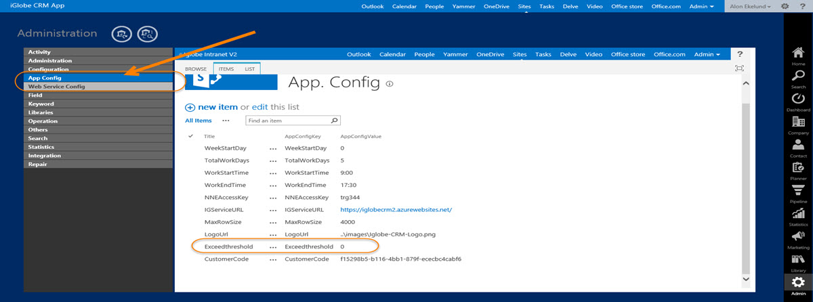Switch to the ITEMS ribbon tab
Screen dimensions: 813x302
(226, 68)
